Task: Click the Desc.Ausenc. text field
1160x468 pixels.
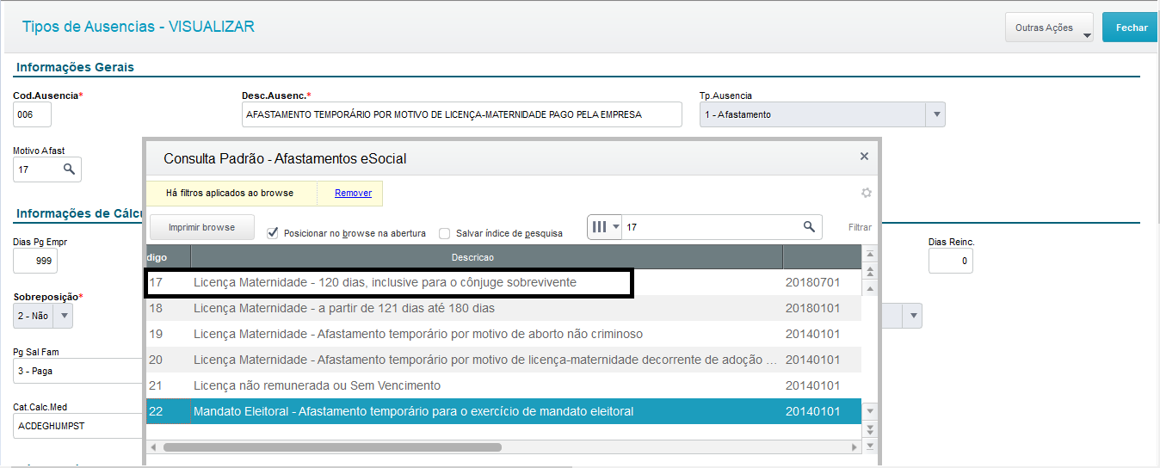Action: [x=461, y=114]
